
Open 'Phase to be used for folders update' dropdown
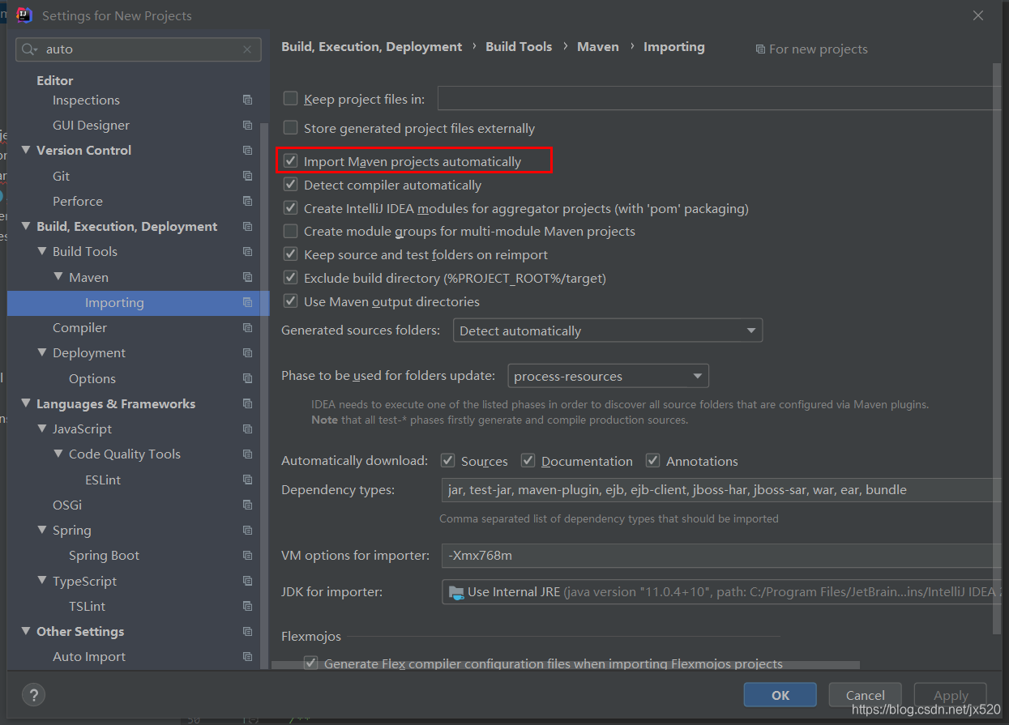[608, 376]
